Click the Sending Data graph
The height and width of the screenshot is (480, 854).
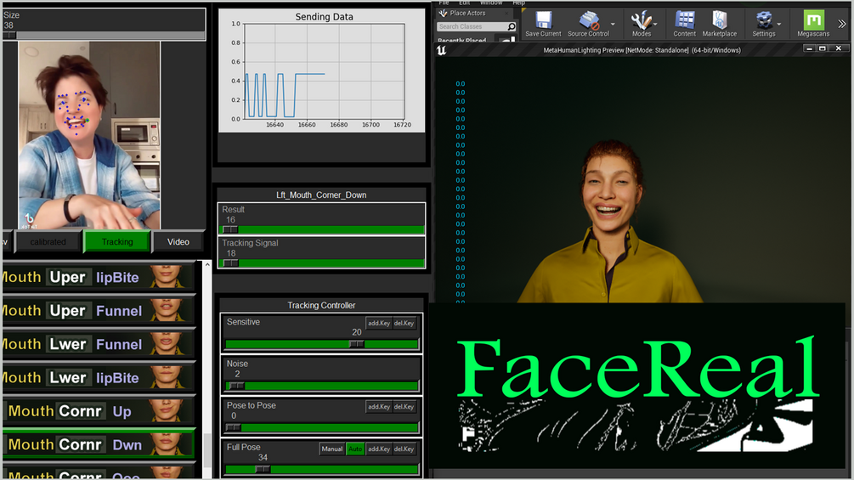pos(321,71)
